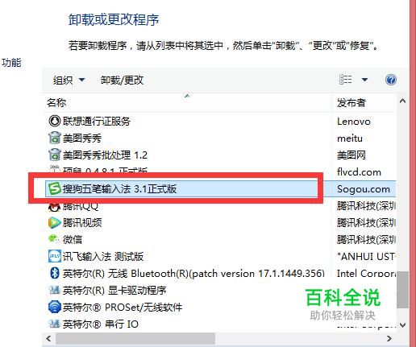Select the iFLY input method icon
Viewport: 416px width, 347px height.
(x=55, y=256)
